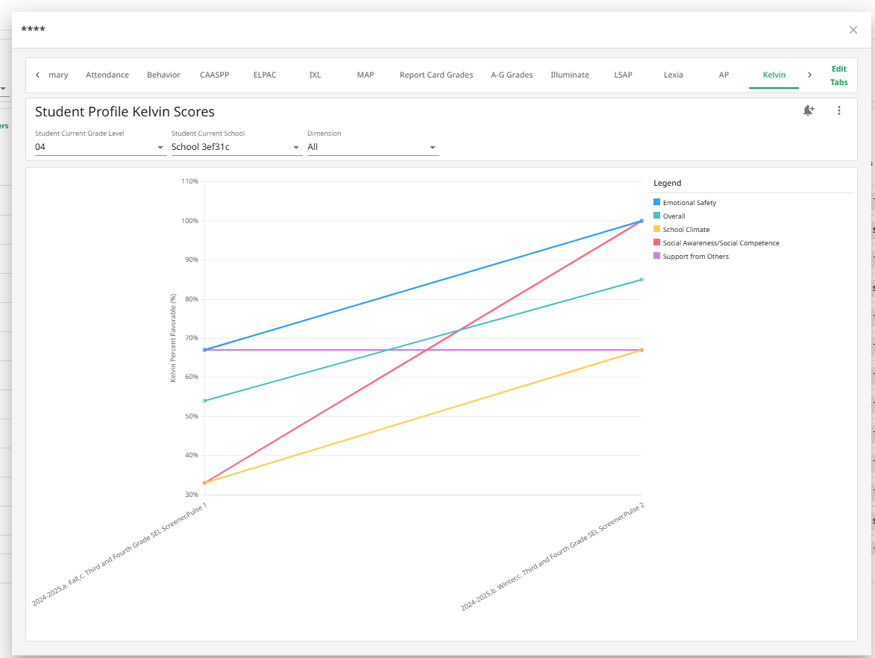This screenshot has width=875, height=658.
Task: Click the pink Social Awareness line endpoint at 100%
Action: (642, 220)
